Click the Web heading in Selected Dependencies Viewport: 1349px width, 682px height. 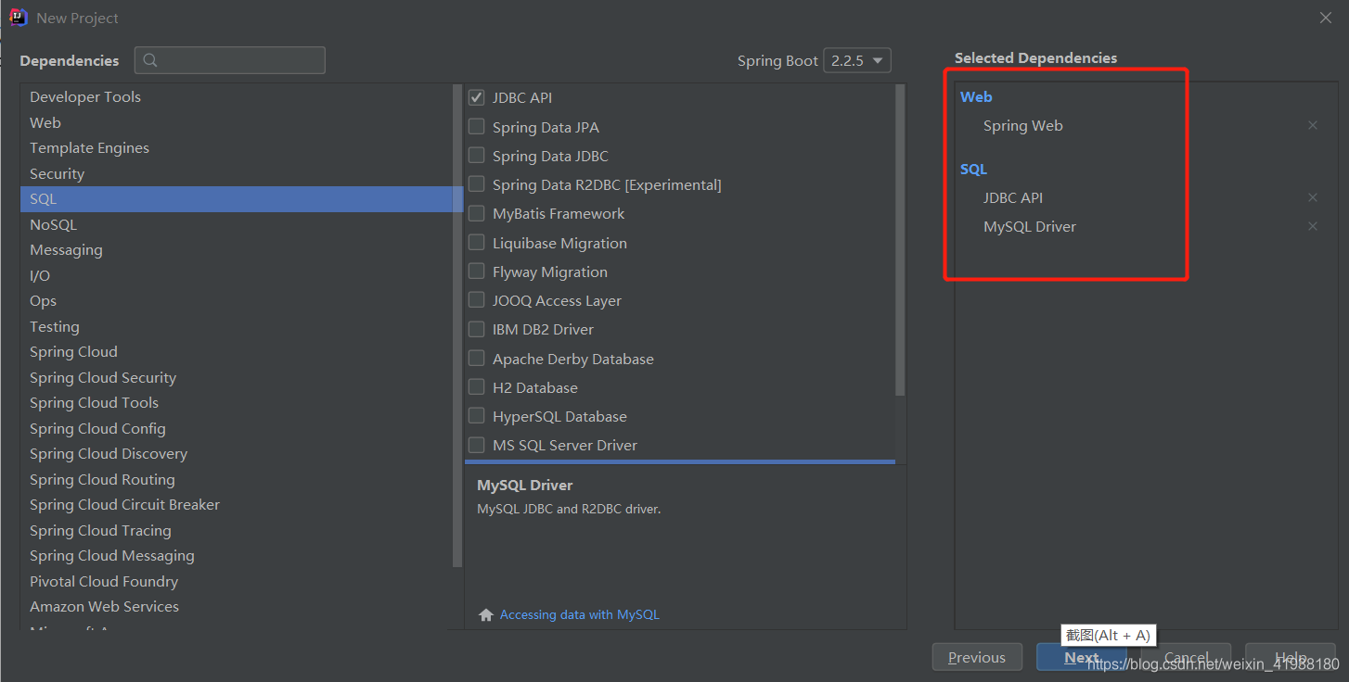click(976, 96)
